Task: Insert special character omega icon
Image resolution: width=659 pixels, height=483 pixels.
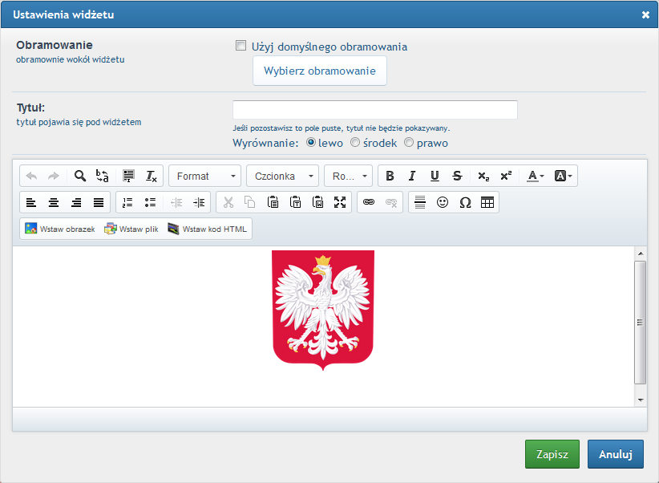Action: click(x=465, y=202)
